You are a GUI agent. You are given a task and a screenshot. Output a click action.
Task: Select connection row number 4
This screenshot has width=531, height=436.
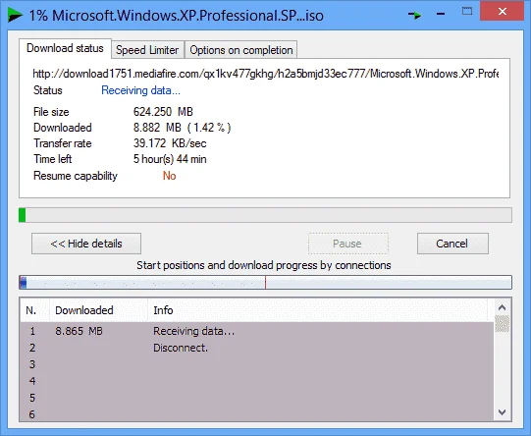click(x=256, y=381)
